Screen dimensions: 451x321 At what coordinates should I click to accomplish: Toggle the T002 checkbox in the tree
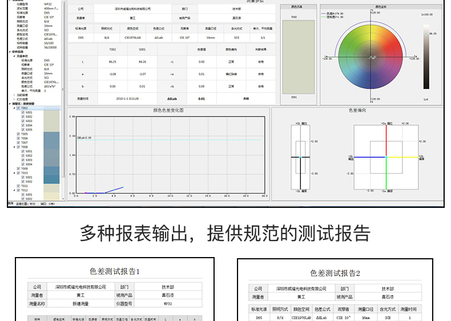tap(19, 109)
